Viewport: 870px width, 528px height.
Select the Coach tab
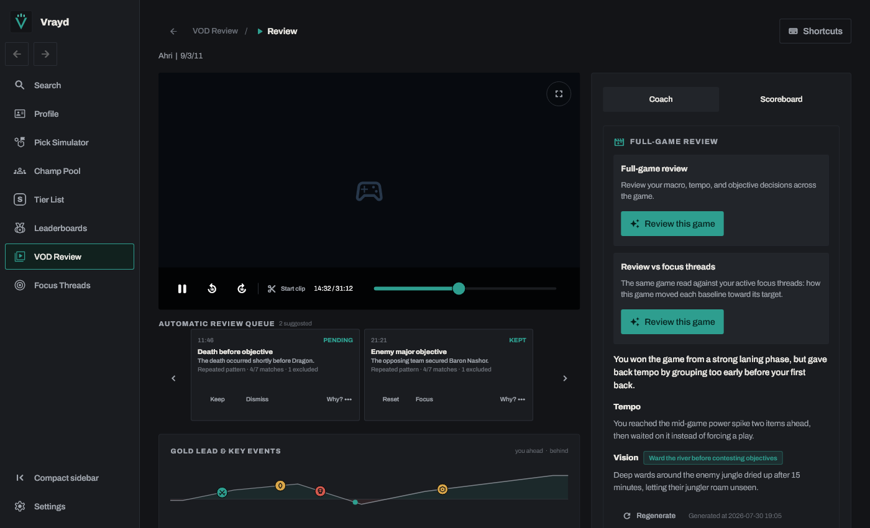(661, 99)
